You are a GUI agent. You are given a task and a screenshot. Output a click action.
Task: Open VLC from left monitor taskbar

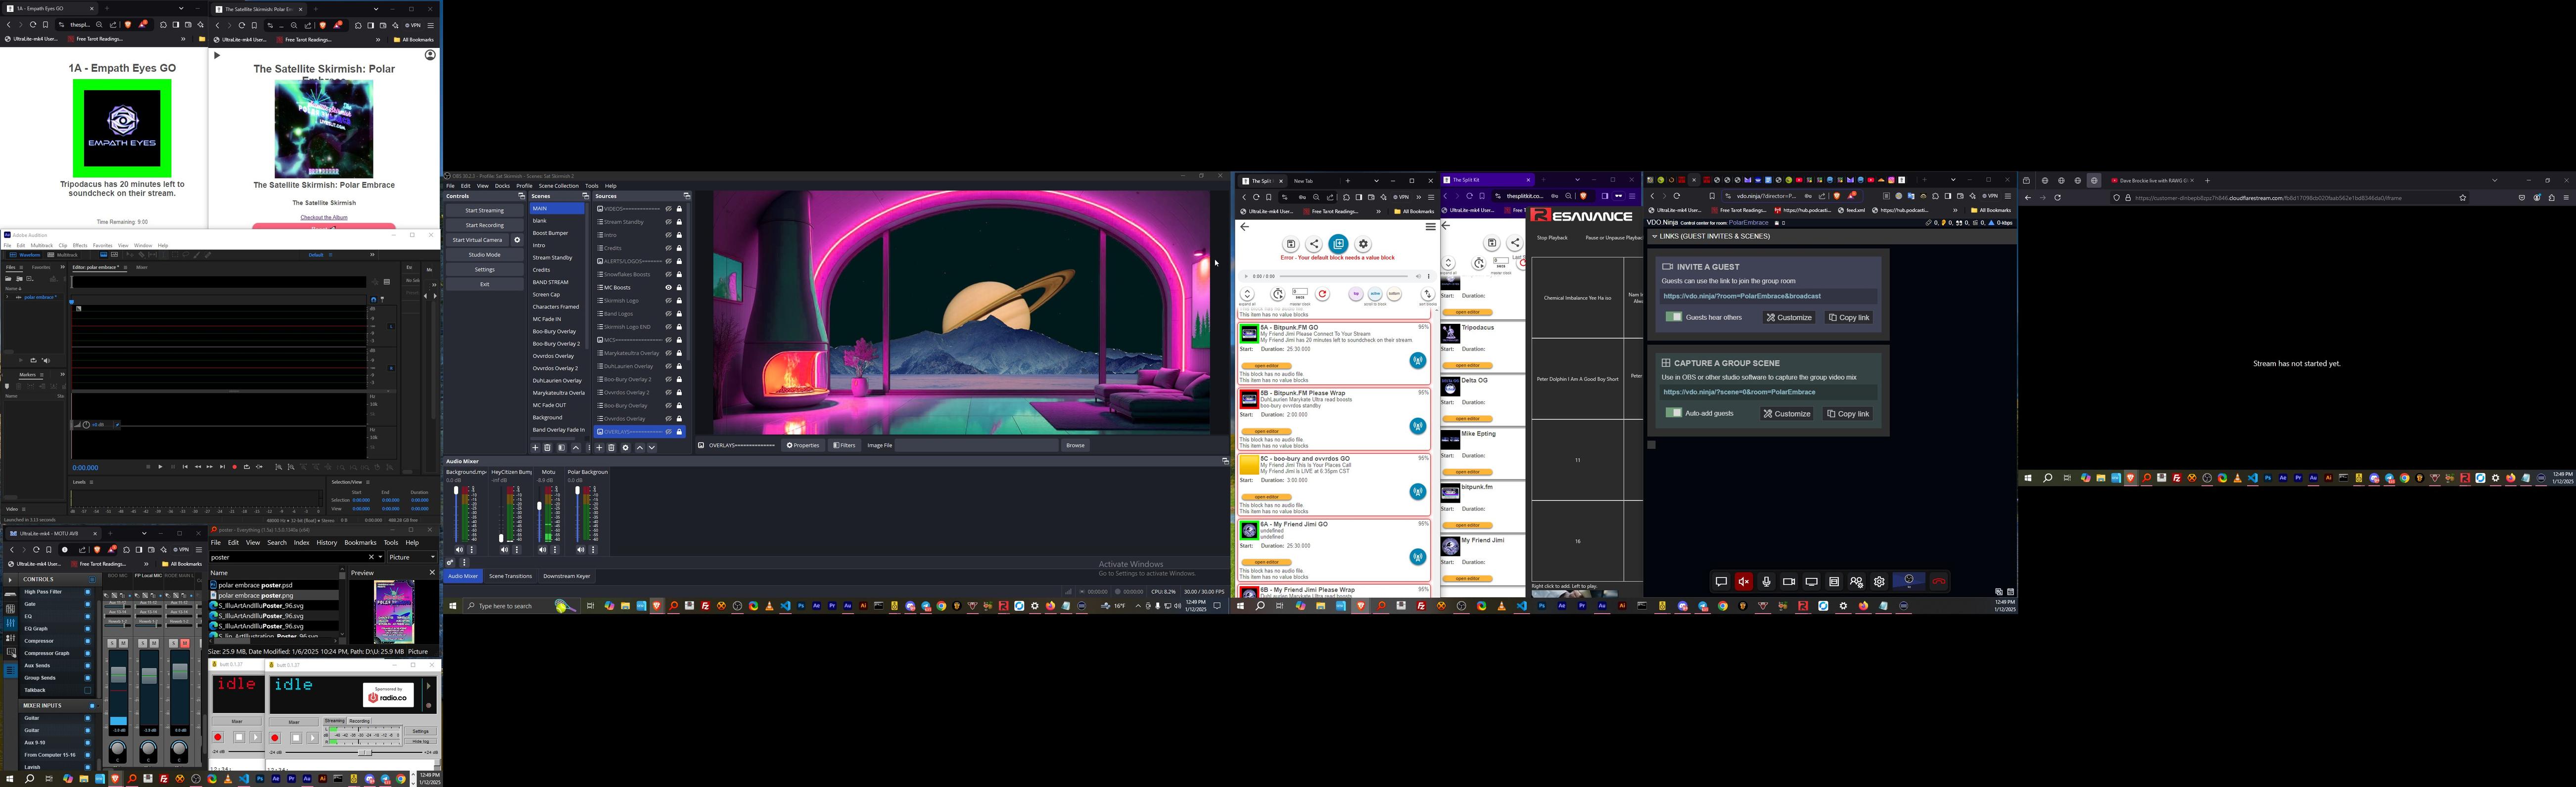(228, 779)
